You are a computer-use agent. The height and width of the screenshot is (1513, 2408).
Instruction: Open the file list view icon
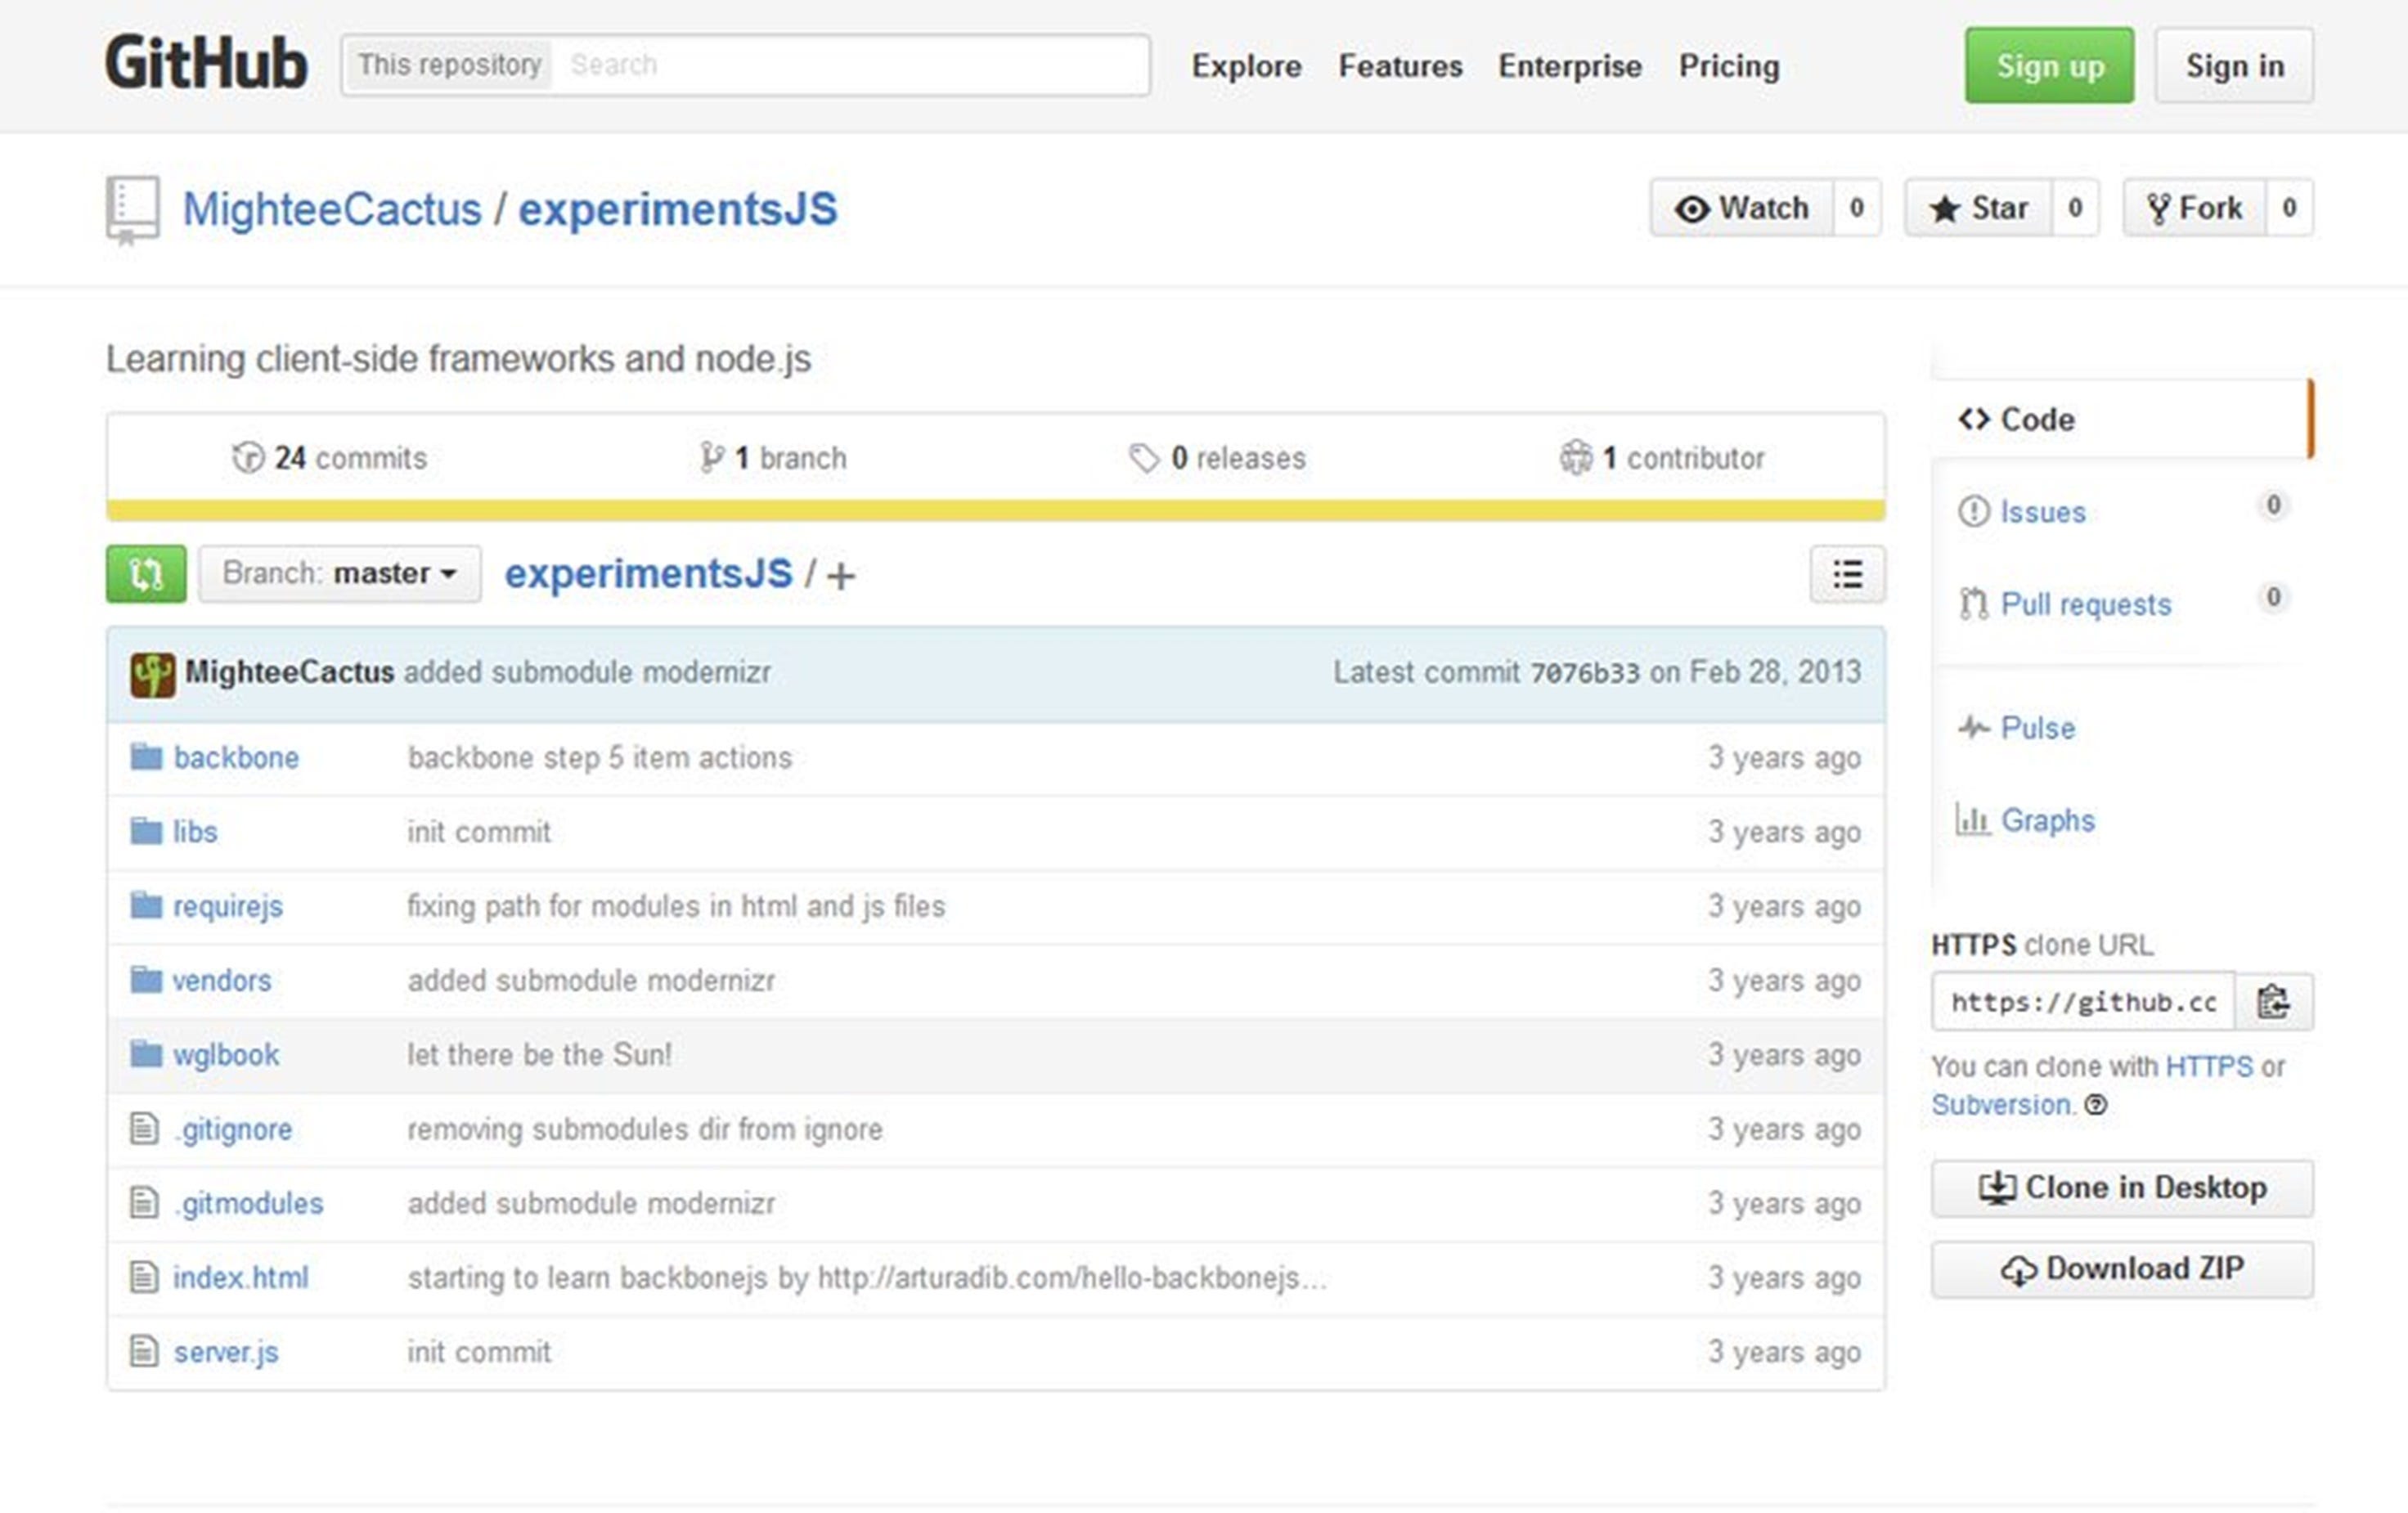1846,573
